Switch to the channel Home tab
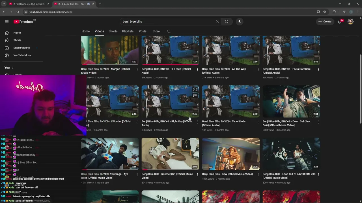 coord(86,31)
